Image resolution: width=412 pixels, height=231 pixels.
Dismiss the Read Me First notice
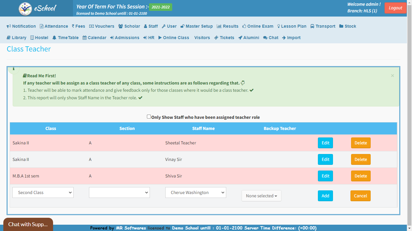pos(392,76)
